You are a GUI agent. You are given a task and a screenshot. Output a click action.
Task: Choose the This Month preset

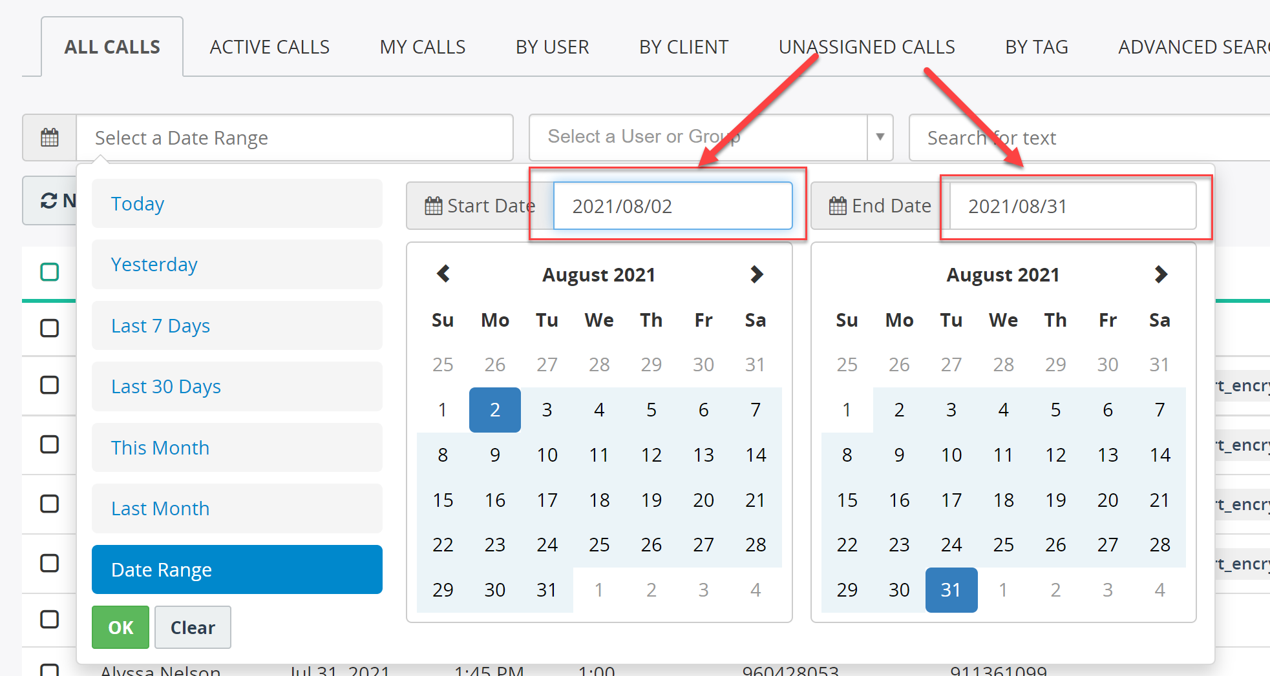tap(237, 447)
